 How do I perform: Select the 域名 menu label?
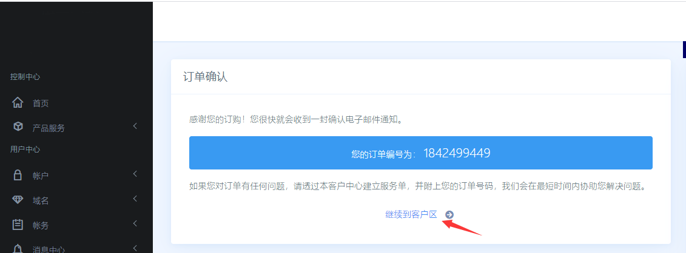[x=41, y=201]
